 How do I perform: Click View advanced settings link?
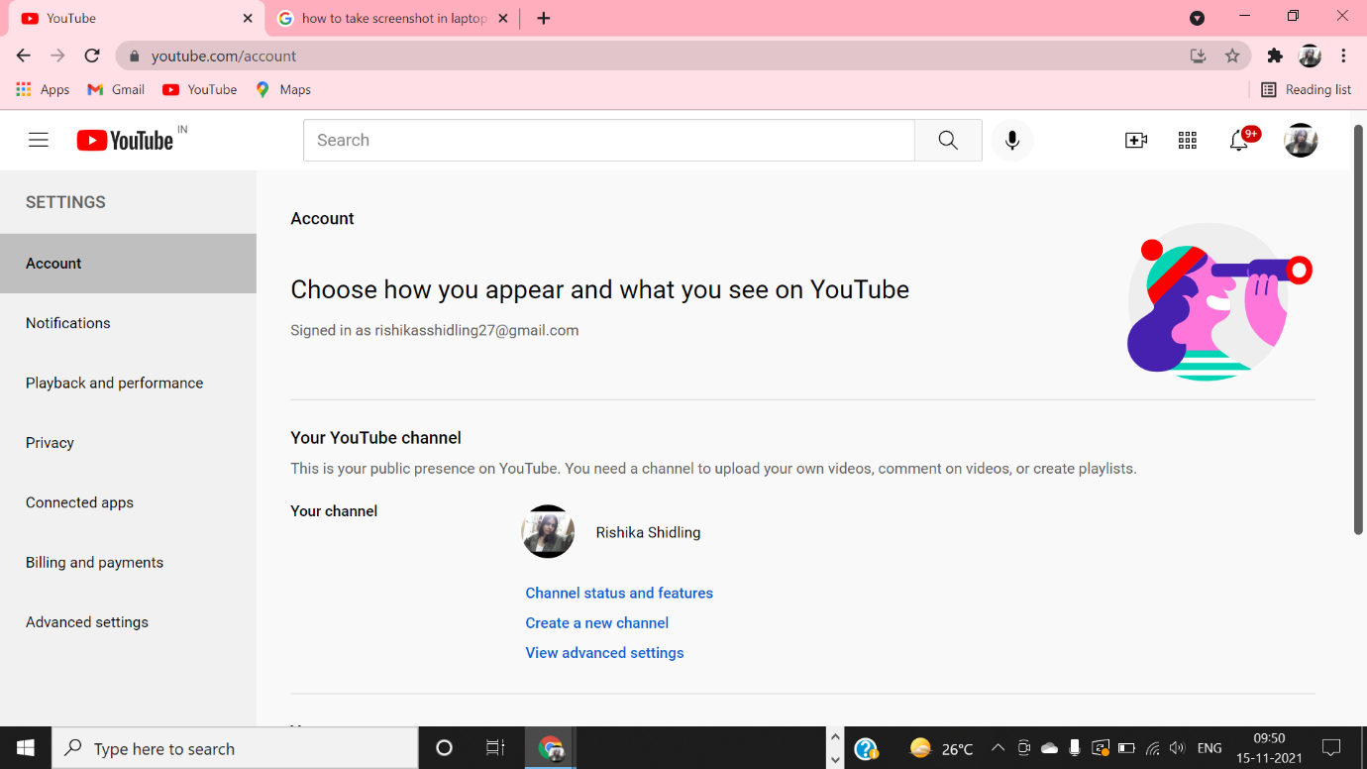[604, 652]
